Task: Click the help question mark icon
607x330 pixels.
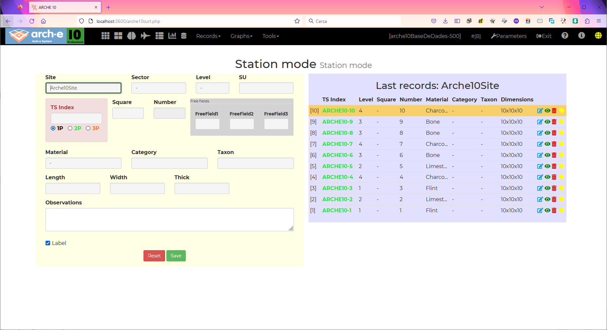Action: [x=565, y=35]
